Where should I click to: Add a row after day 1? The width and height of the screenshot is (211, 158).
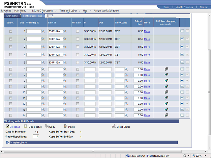[182, 31]
